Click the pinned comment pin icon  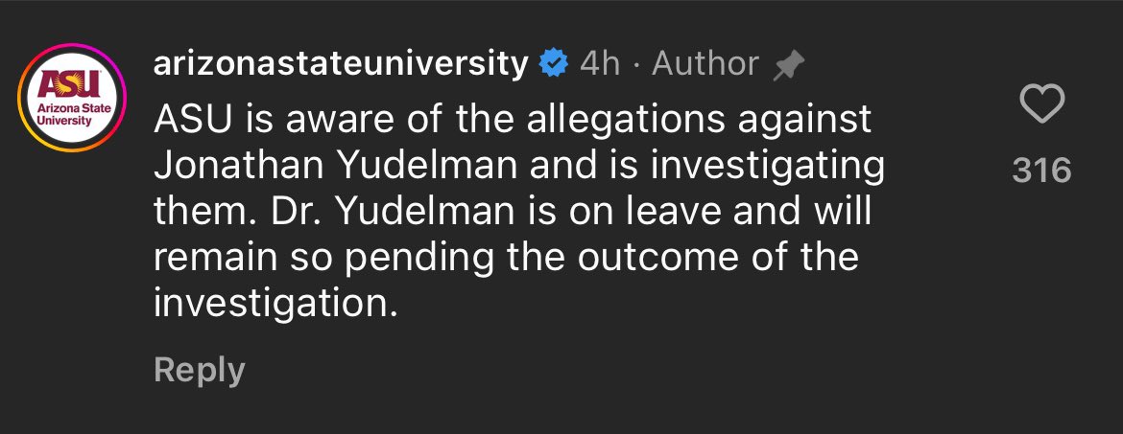pyautogui.click(x=789, y=66)
